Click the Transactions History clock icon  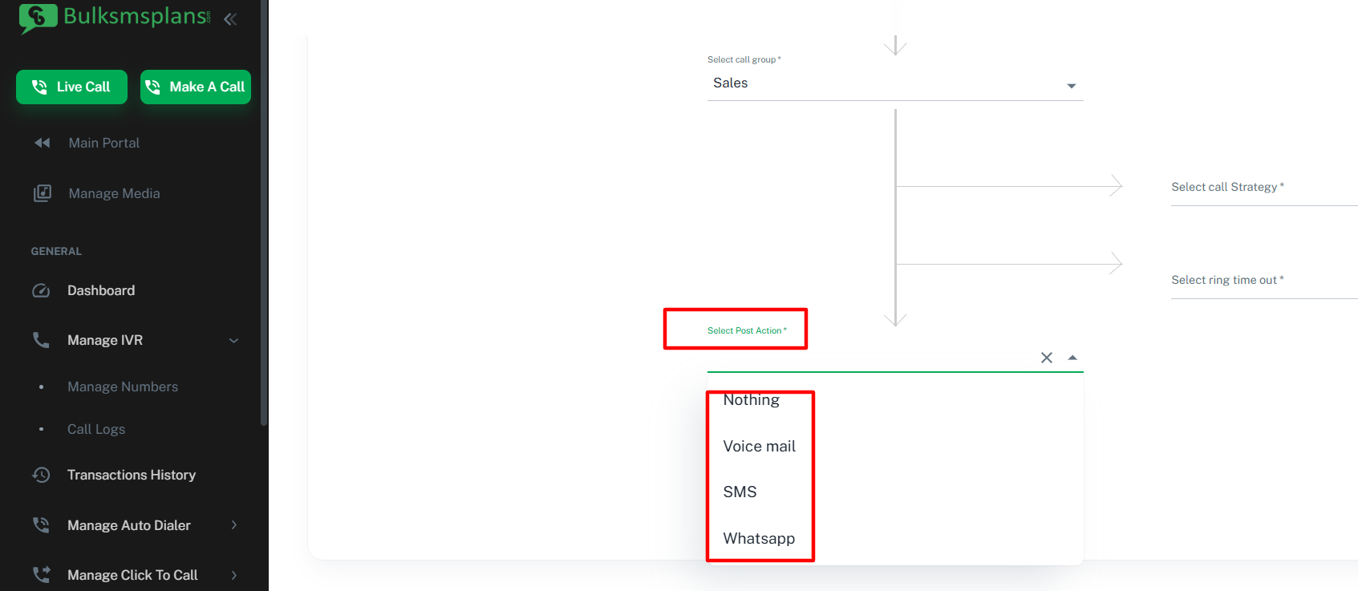click(41, 475)
